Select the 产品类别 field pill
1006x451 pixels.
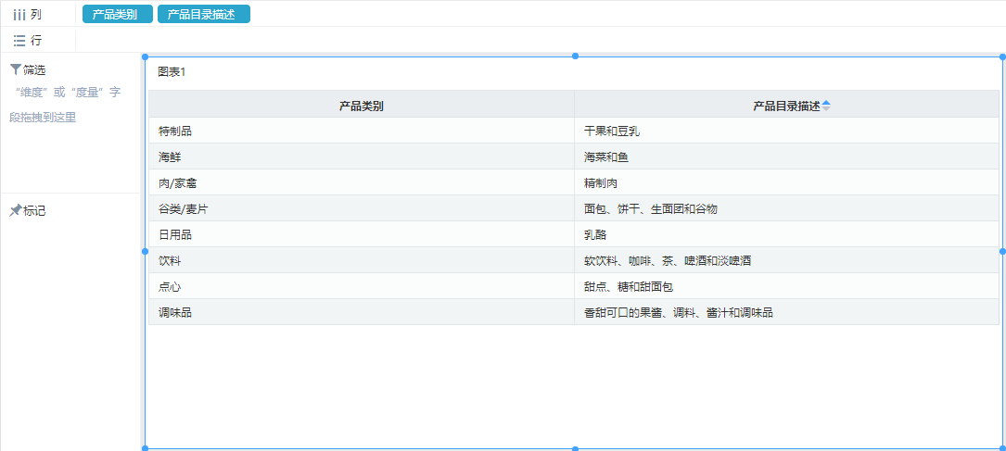[118, 14]
